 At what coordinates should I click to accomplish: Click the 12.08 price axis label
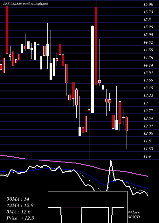tap(148, 133)
